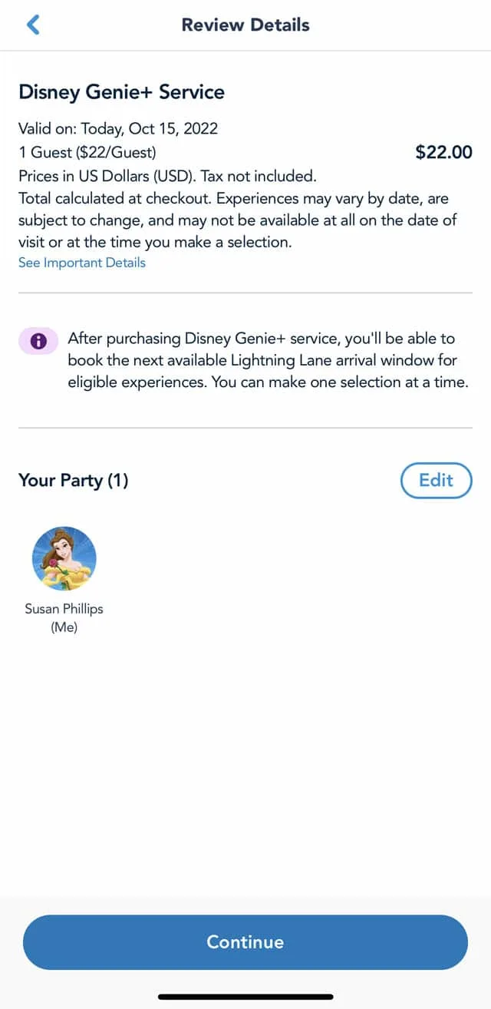This screenshot has height=1009, width=491.
Task: Select the Disney Genie+ Service heading
Action: coord(122,92)
